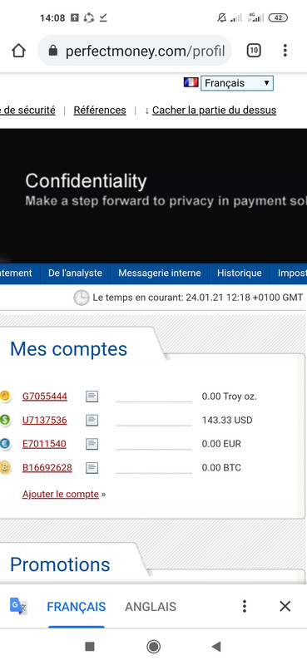
Task: Tap Android home circle button
Action: (153, 647)
